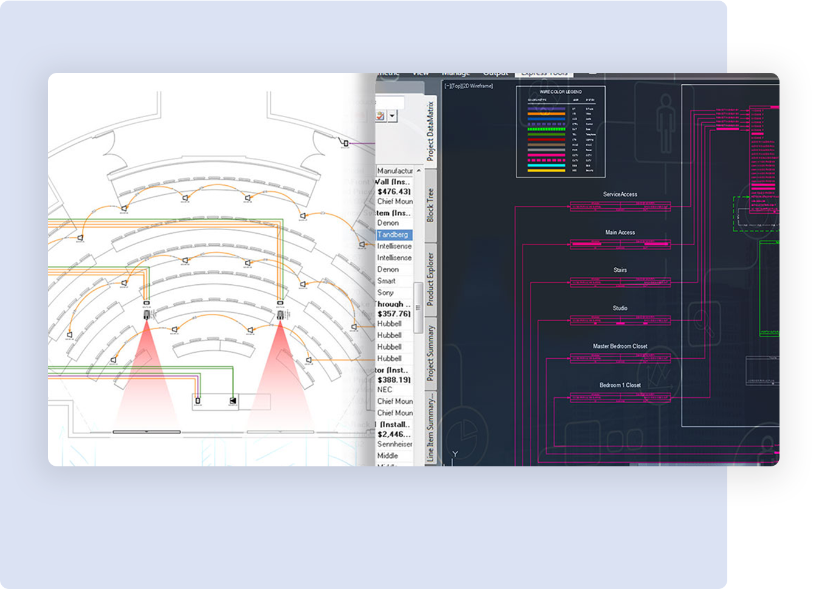Click the list's vertical scrollbar thumb

pyautogui.click(x=418, y=307)
